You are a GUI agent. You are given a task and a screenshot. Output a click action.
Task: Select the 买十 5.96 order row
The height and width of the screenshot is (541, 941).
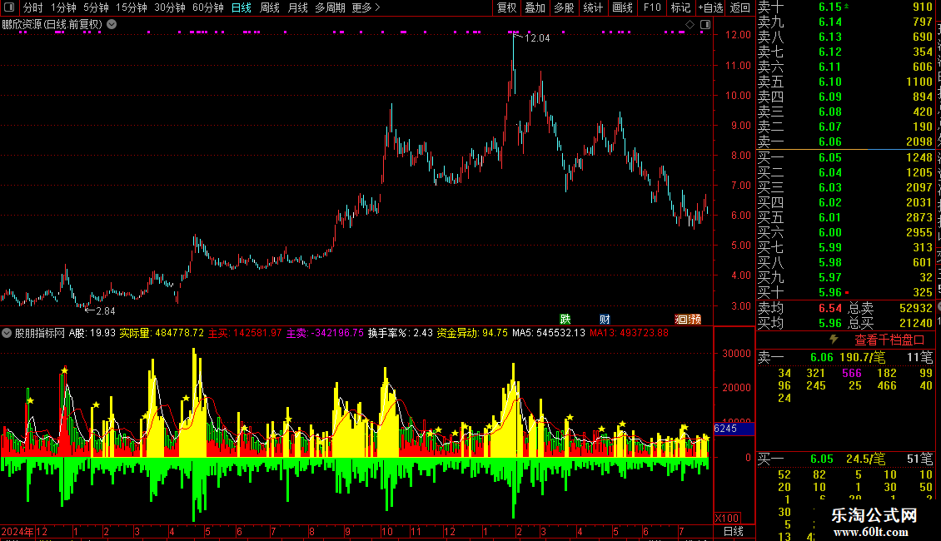click(x=845, y=292)
